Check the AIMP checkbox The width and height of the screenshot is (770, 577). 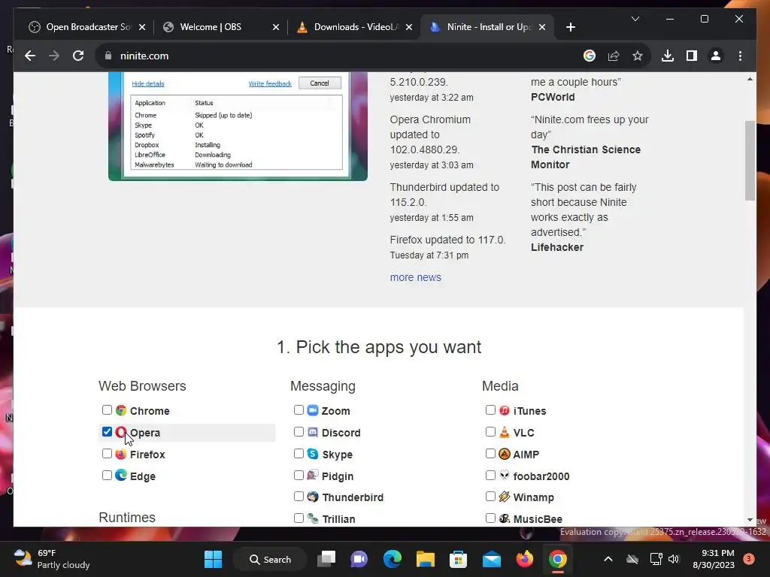[x=490, y=453]
